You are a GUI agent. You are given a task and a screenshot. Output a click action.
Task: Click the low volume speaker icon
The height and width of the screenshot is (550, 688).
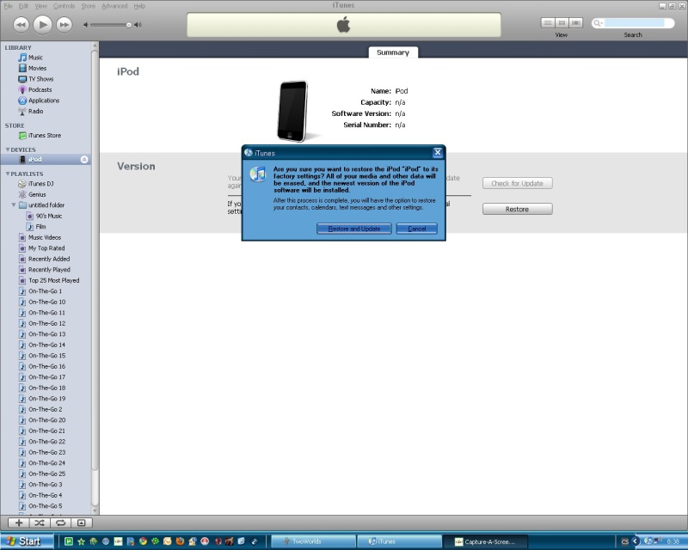(x=85, y=25)
